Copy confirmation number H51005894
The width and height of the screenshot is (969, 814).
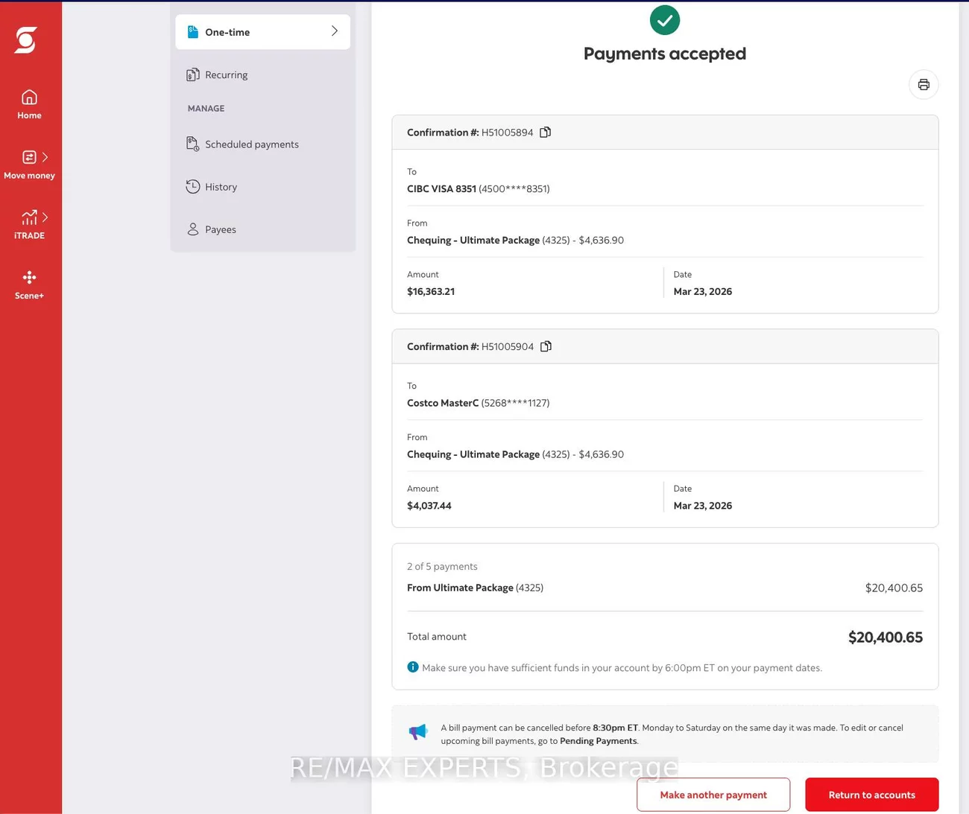pyautogui.click(x=546, y=133)
